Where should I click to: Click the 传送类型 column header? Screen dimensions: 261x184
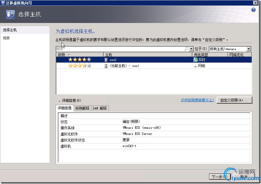pos(210,55)
